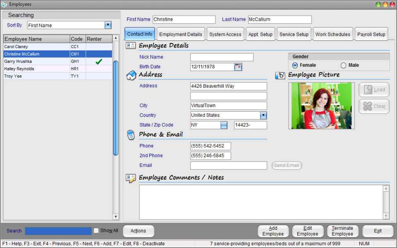This screenshot has height=248, width=397.
Task: Click the Exit button
Action: [x=378, y=231]
